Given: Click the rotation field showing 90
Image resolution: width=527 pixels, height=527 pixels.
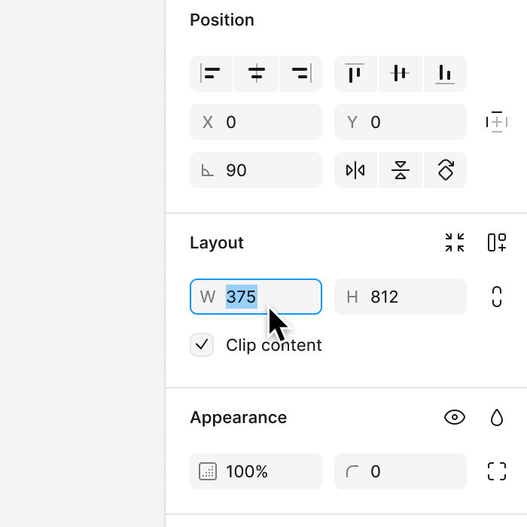Looking at the screenshot, I should click(x=256, y=170).
